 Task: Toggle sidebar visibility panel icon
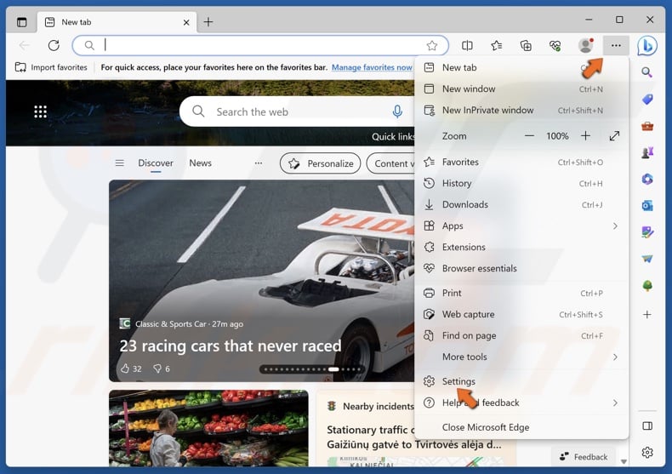click(647, 425)
